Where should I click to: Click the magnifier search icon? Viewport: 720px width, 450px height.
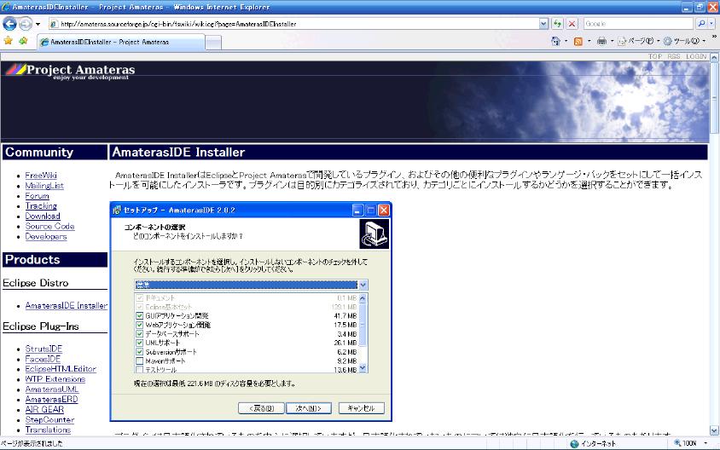point(701,23)
